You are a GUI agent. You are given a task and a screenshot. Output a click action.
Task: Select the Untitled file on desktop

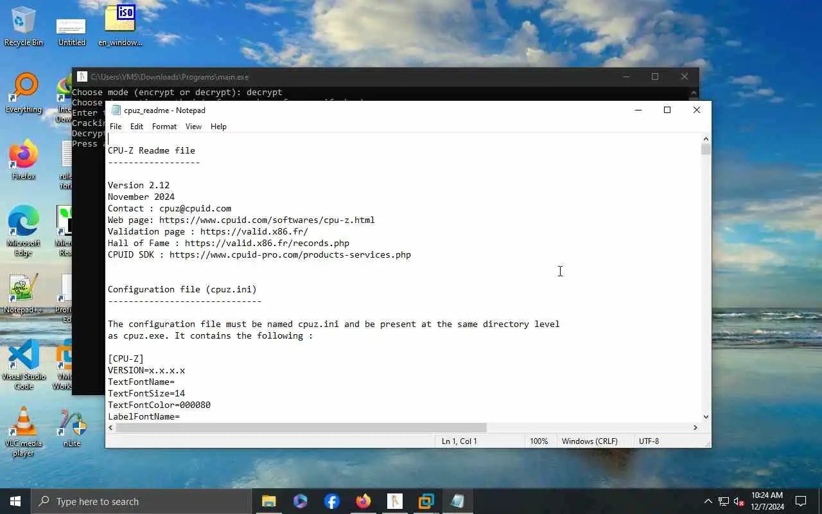click(x=71, y=32)
